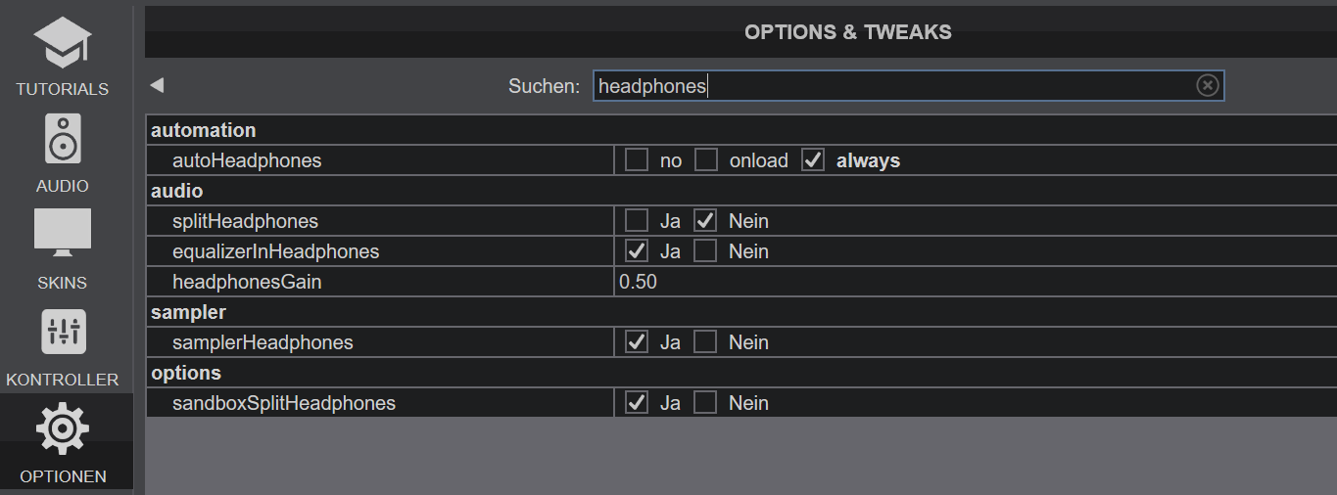1337x495 pixels.
Task: Open the Audio speaker icon
Action: (x=63, y=139)
